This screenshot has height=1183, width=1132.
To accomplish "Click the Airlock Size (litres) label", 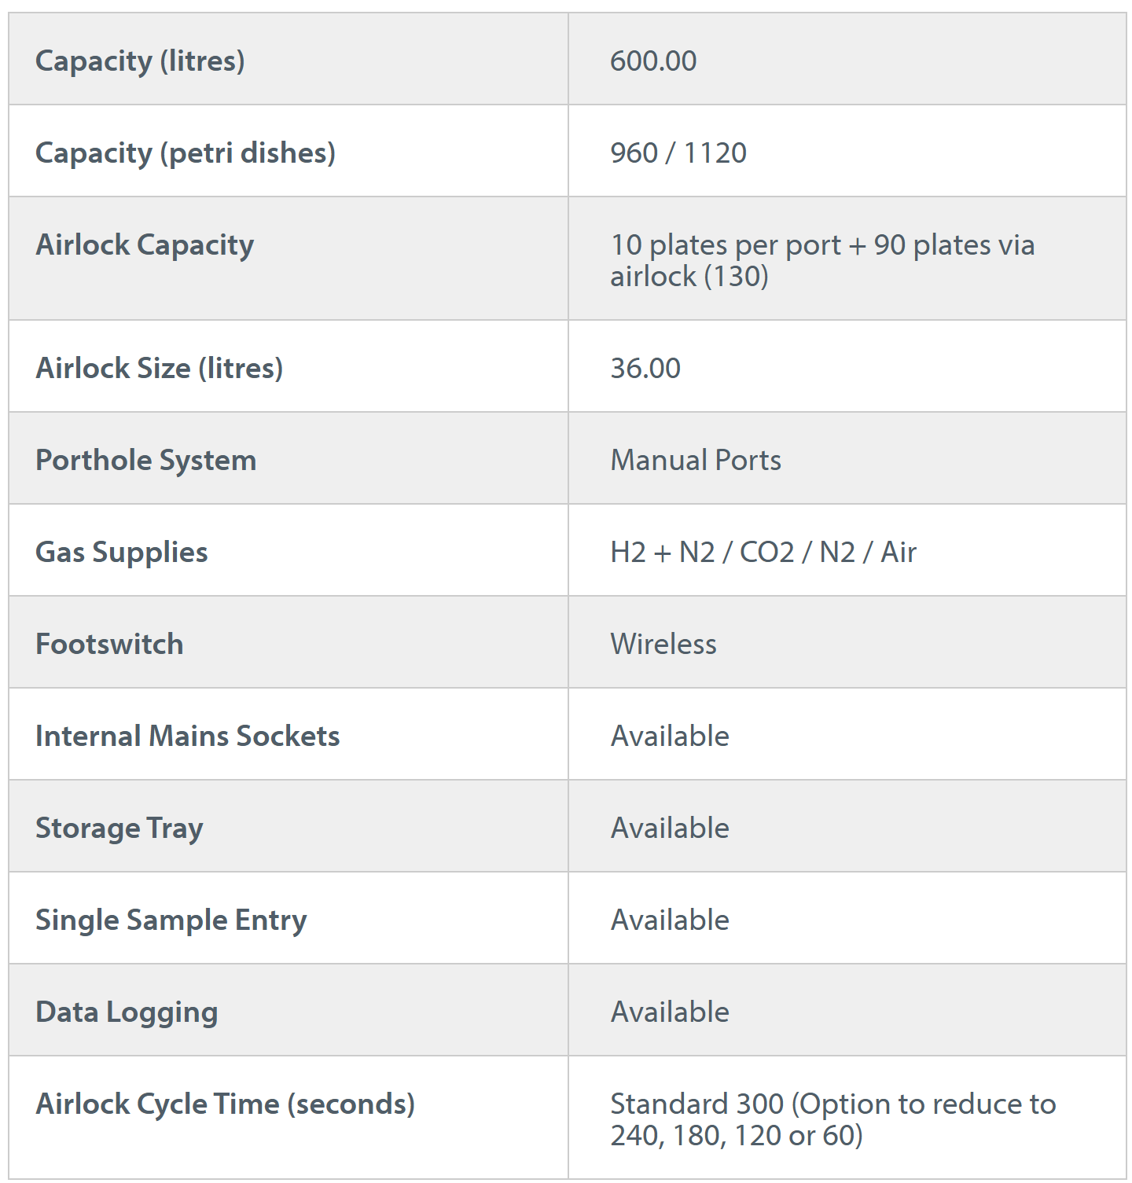I will [x=159, y=369].
